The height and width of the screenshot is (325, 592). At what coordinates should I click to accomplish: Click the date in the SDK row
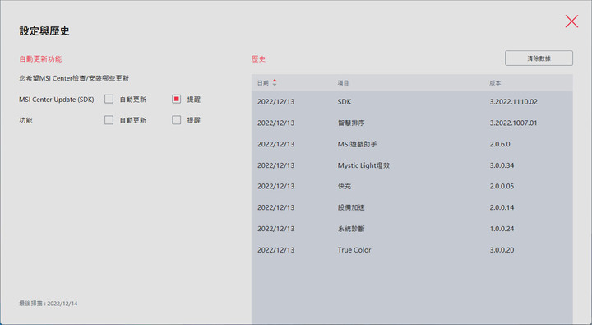point(275,102)
